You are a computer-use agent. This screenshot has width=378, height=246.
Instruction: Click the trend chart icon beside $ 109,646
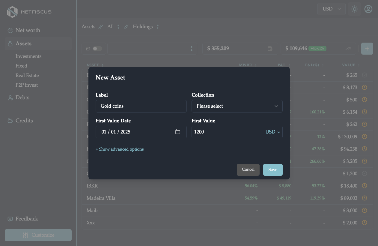(348, 48)
